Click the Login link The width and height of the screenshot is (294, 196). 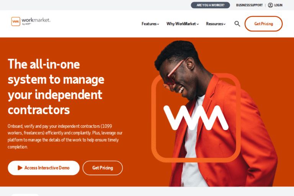pyautogui.click(x=278, y=5)
